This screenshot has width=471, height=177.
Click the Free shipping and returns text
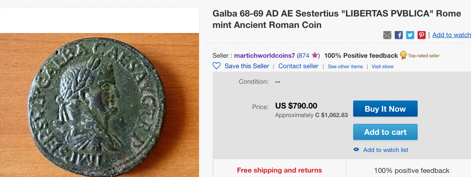pos(279,170)
